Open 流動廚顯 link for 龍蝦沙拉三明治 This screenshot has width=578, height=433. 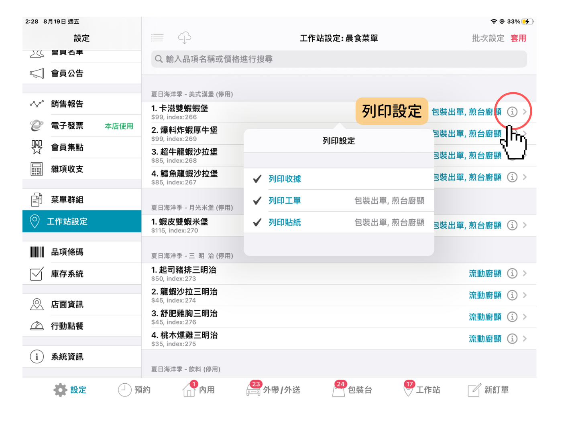[485, 295]
